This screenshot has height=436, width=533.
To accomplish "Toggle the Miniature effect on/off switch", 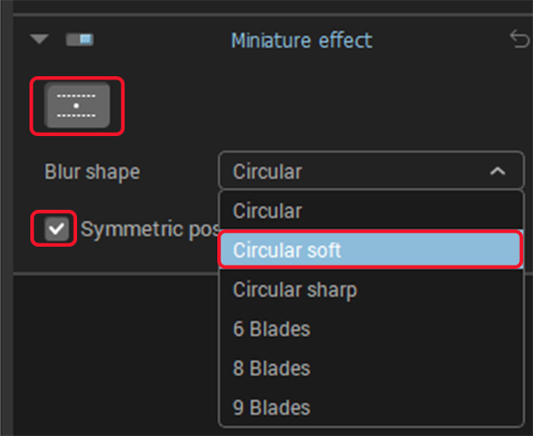I will pos(80,39).
